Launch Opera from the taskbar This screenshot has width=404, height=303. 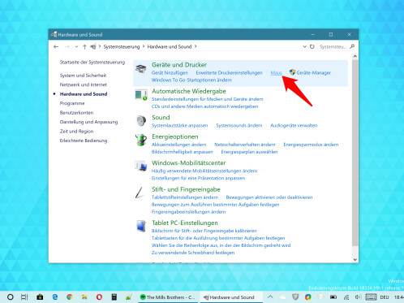click(x=99, y=297)
